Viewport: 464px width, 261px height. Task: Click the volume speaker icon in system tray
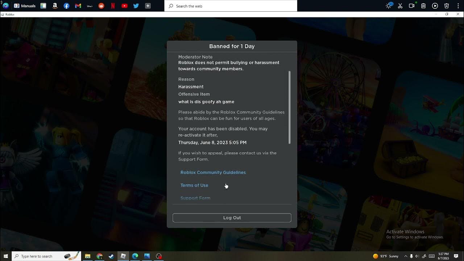pyautogui.click(x=417, y=256)
